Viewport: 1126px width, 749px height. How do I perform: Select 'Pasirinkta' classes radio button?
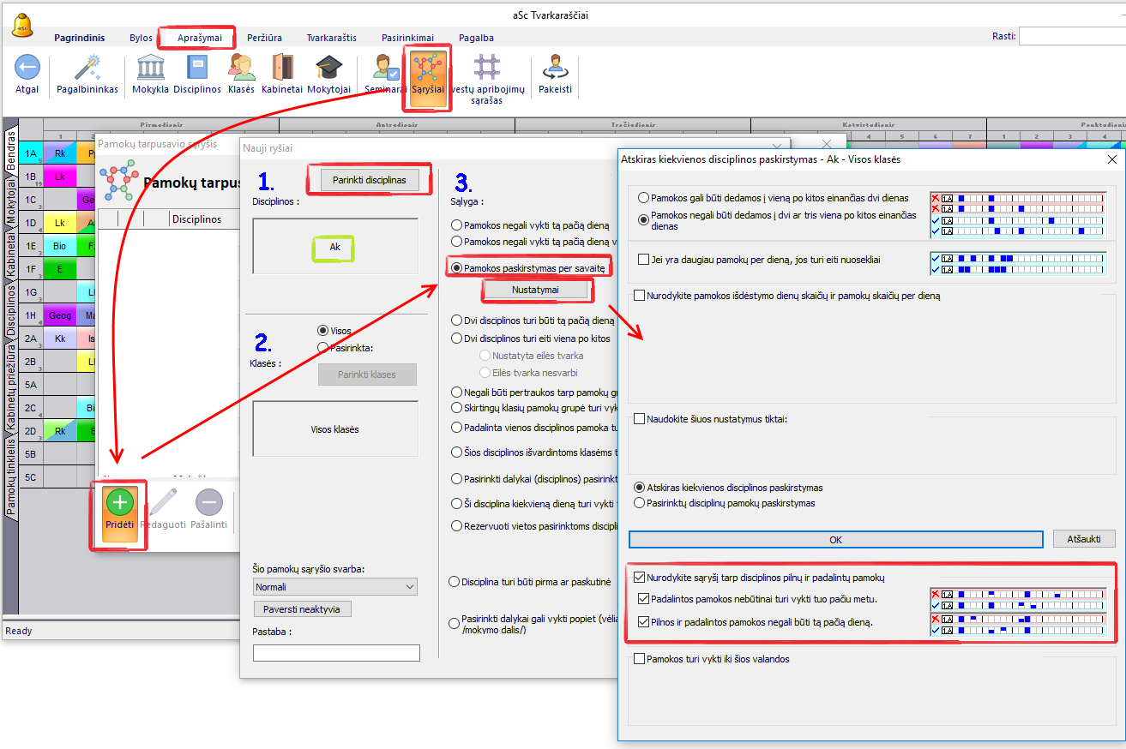(x=323, y=348)
